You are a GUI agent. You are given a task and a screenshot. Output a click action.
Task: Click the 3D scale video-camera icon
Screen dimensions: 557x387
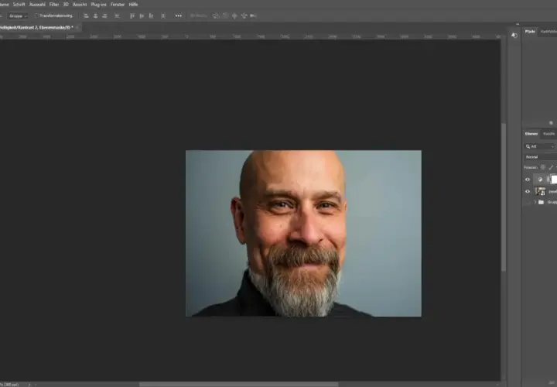[x=253, y=15]
